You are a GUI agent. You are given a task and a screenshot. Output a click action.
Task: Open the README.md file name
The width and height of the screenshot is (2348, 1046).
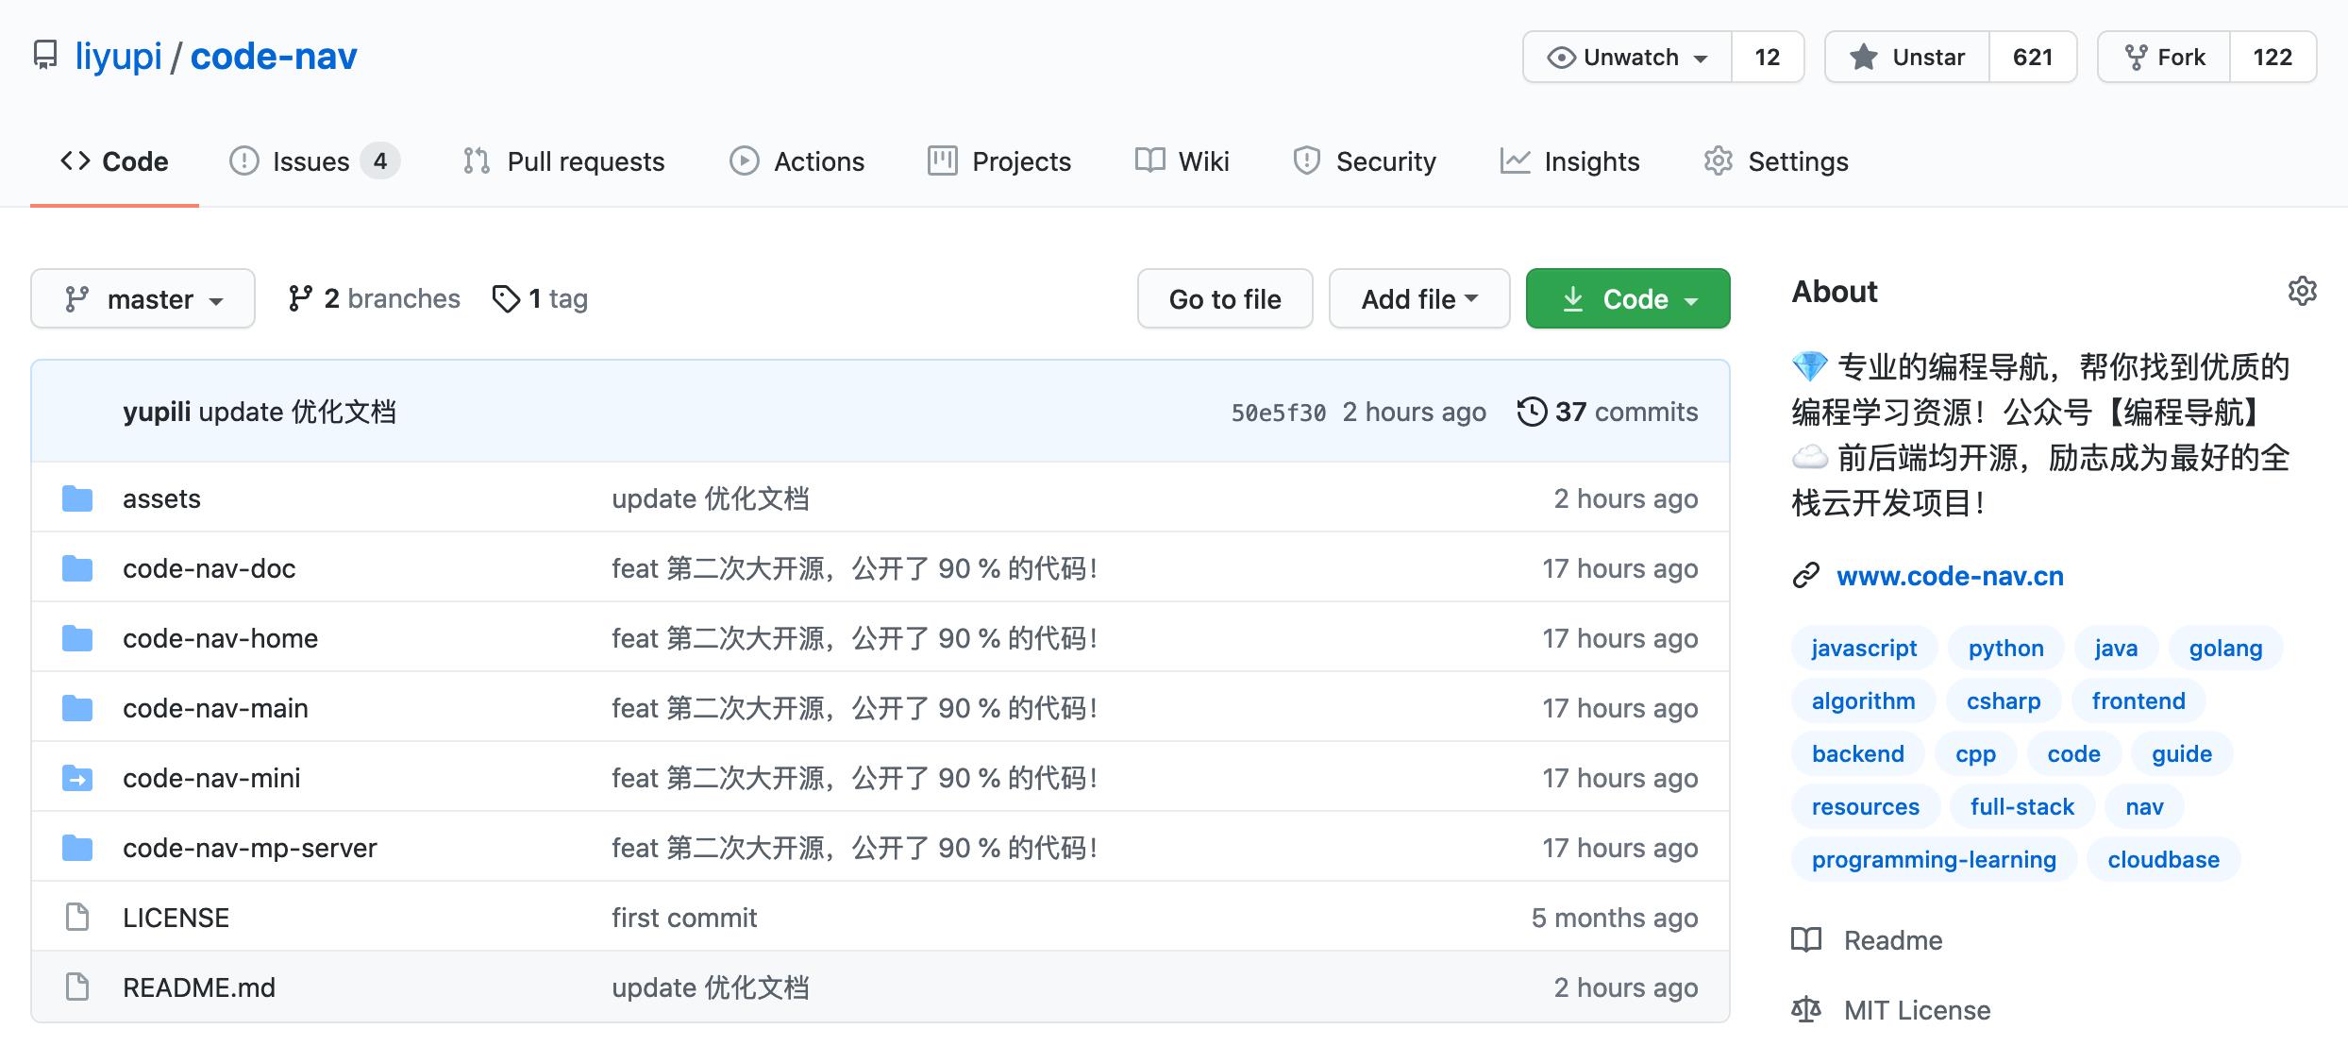click(x=199, y=987)
